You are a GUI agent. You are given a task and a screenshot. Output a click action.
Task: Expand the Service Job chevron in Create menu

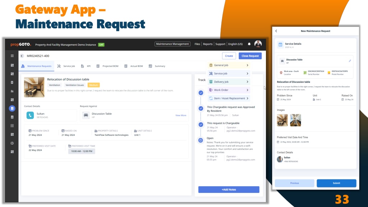tap(247, 73)
